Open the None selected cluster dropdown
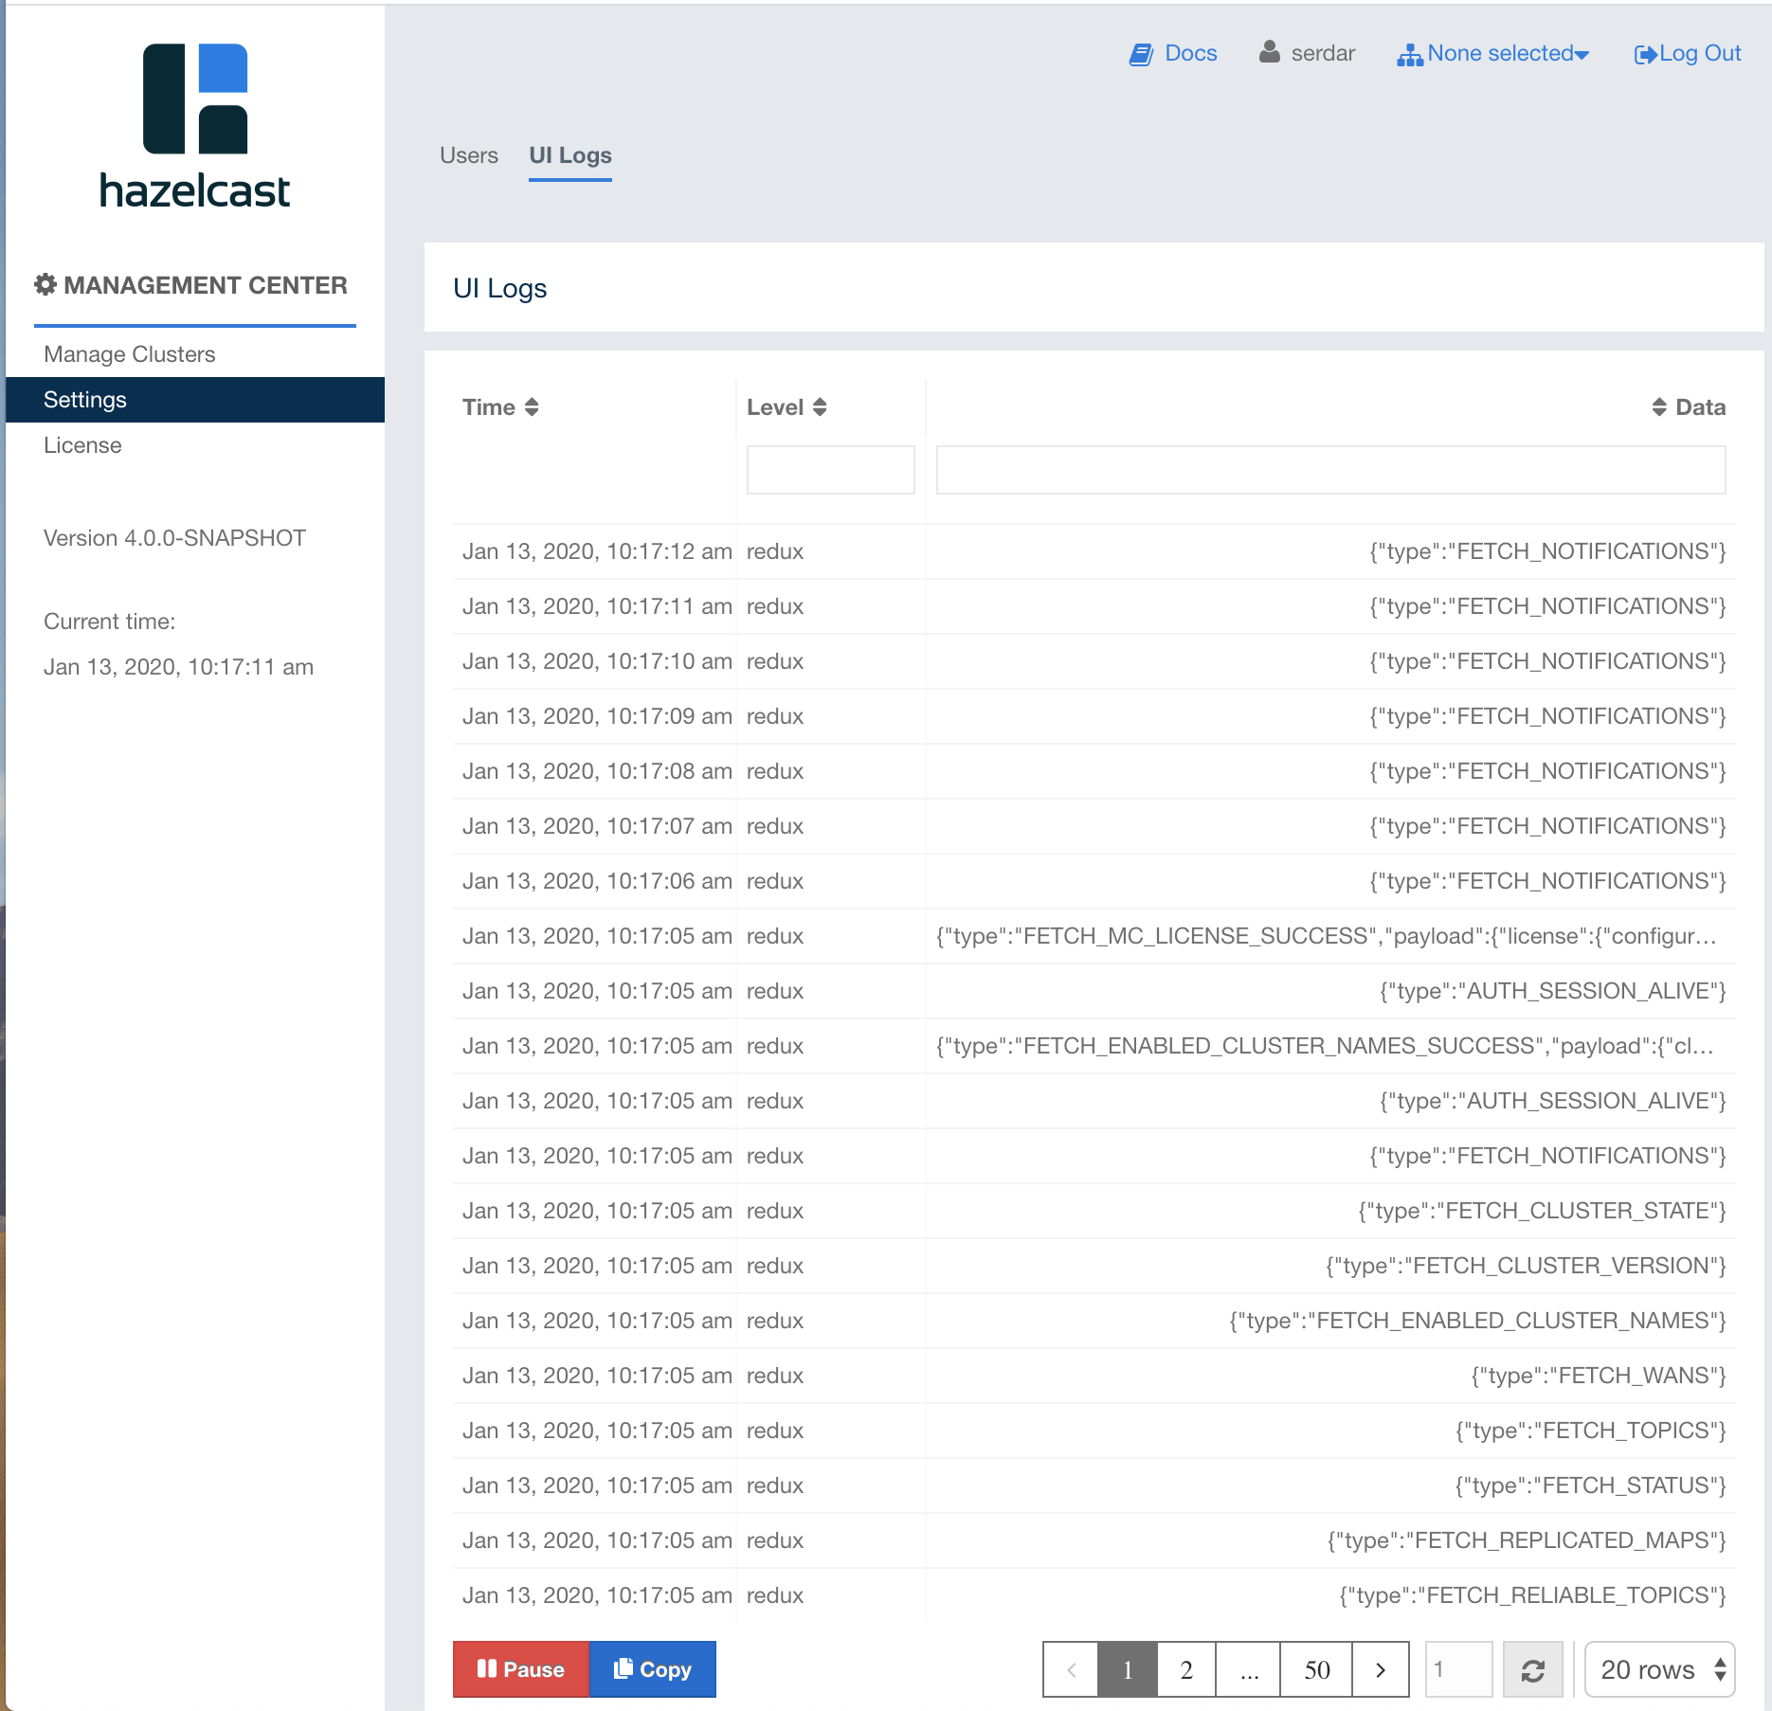This screenshot has width=1772, height=1711. pos(1493,54)
